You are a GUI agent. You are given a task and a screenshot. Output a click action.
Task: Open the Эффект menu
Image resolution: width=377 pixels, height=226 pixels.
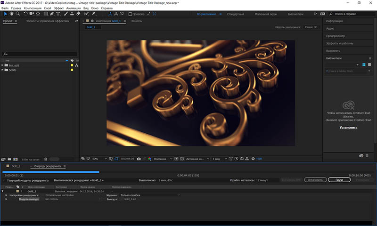tap(58, 8)
